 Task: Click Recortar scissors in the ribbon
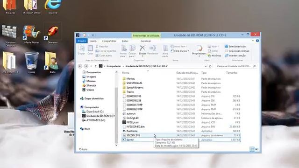click(102, 47)
